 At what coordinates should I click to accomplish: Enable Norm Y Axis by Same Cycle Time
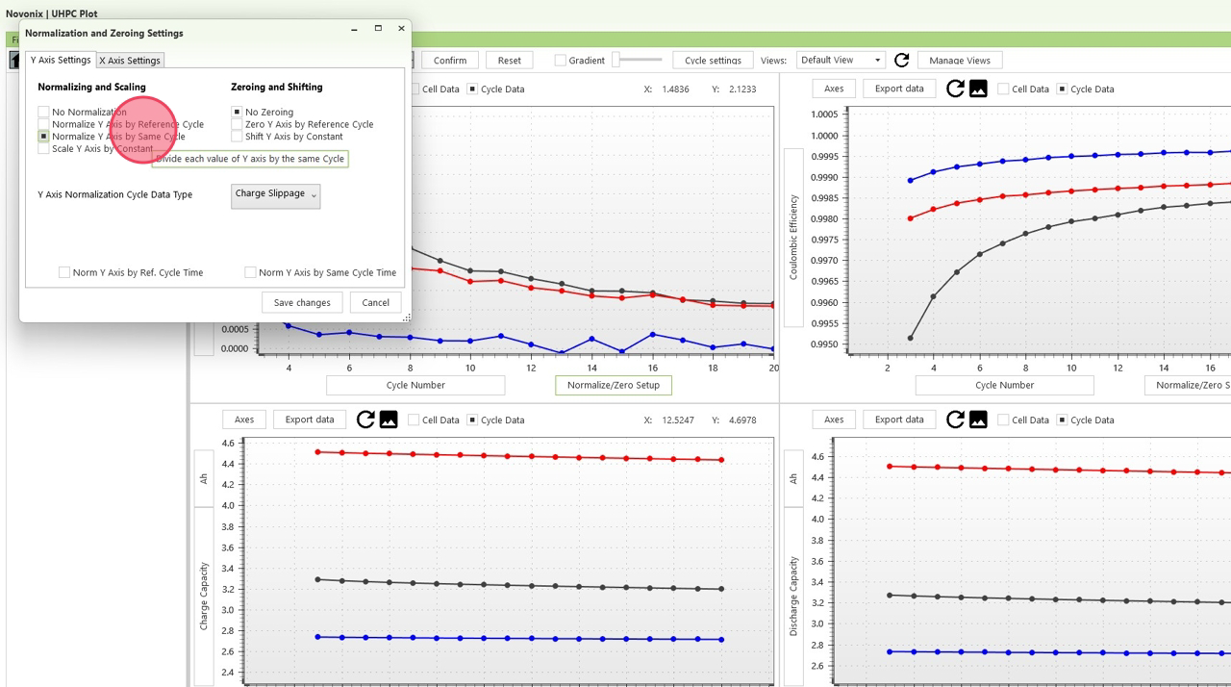250,272
